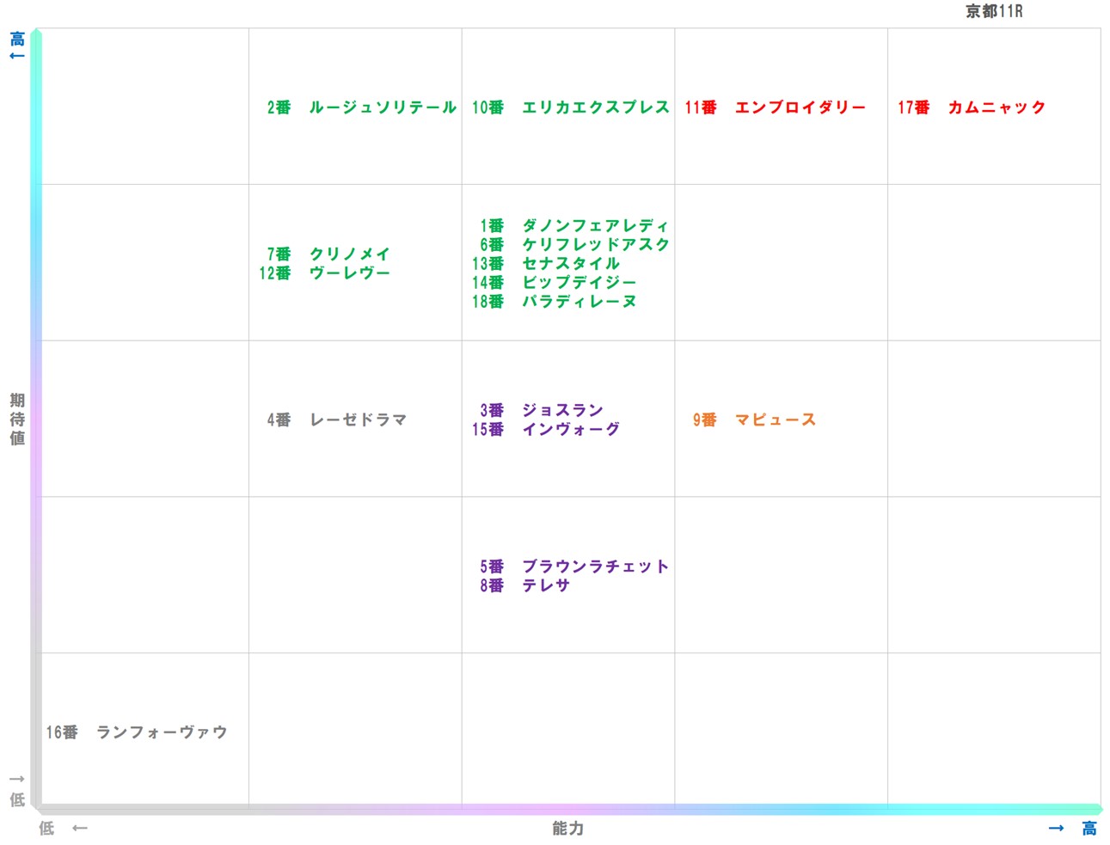Pick 5番 ブラウンラチェット entry
This screenshot has width=1110, height=845.
573,566
